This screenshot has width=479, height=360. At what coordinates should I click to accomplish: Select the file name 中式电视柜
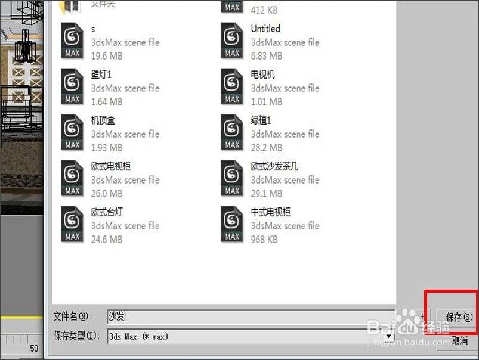271,212
